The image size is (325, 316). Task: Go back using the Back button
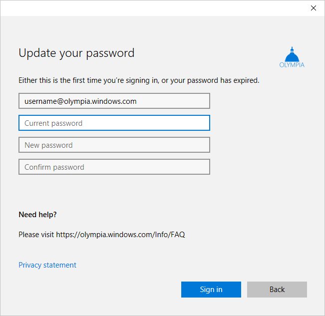pos(277,290)
